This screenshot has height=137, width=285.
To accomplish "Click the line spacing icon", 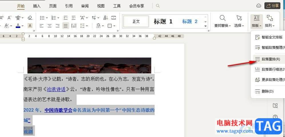I will tap(82, 26).
